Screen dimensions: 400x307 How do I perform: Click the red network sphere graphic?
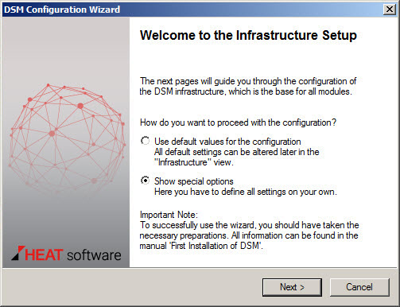tap(67, 138)
